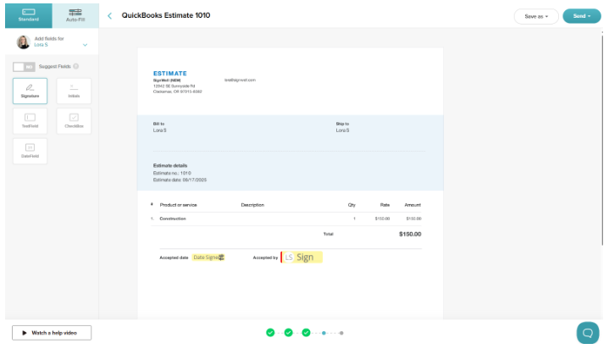Screen dimensions: 609x360
Task: Click the first completed green progress step
Action: (270, 333)
